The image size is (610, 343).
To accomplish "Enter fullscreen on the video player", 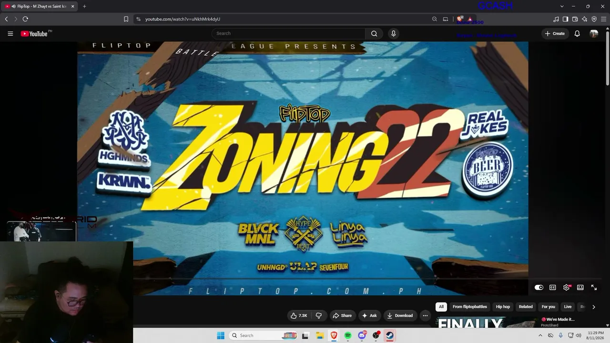I will [594, 287].
